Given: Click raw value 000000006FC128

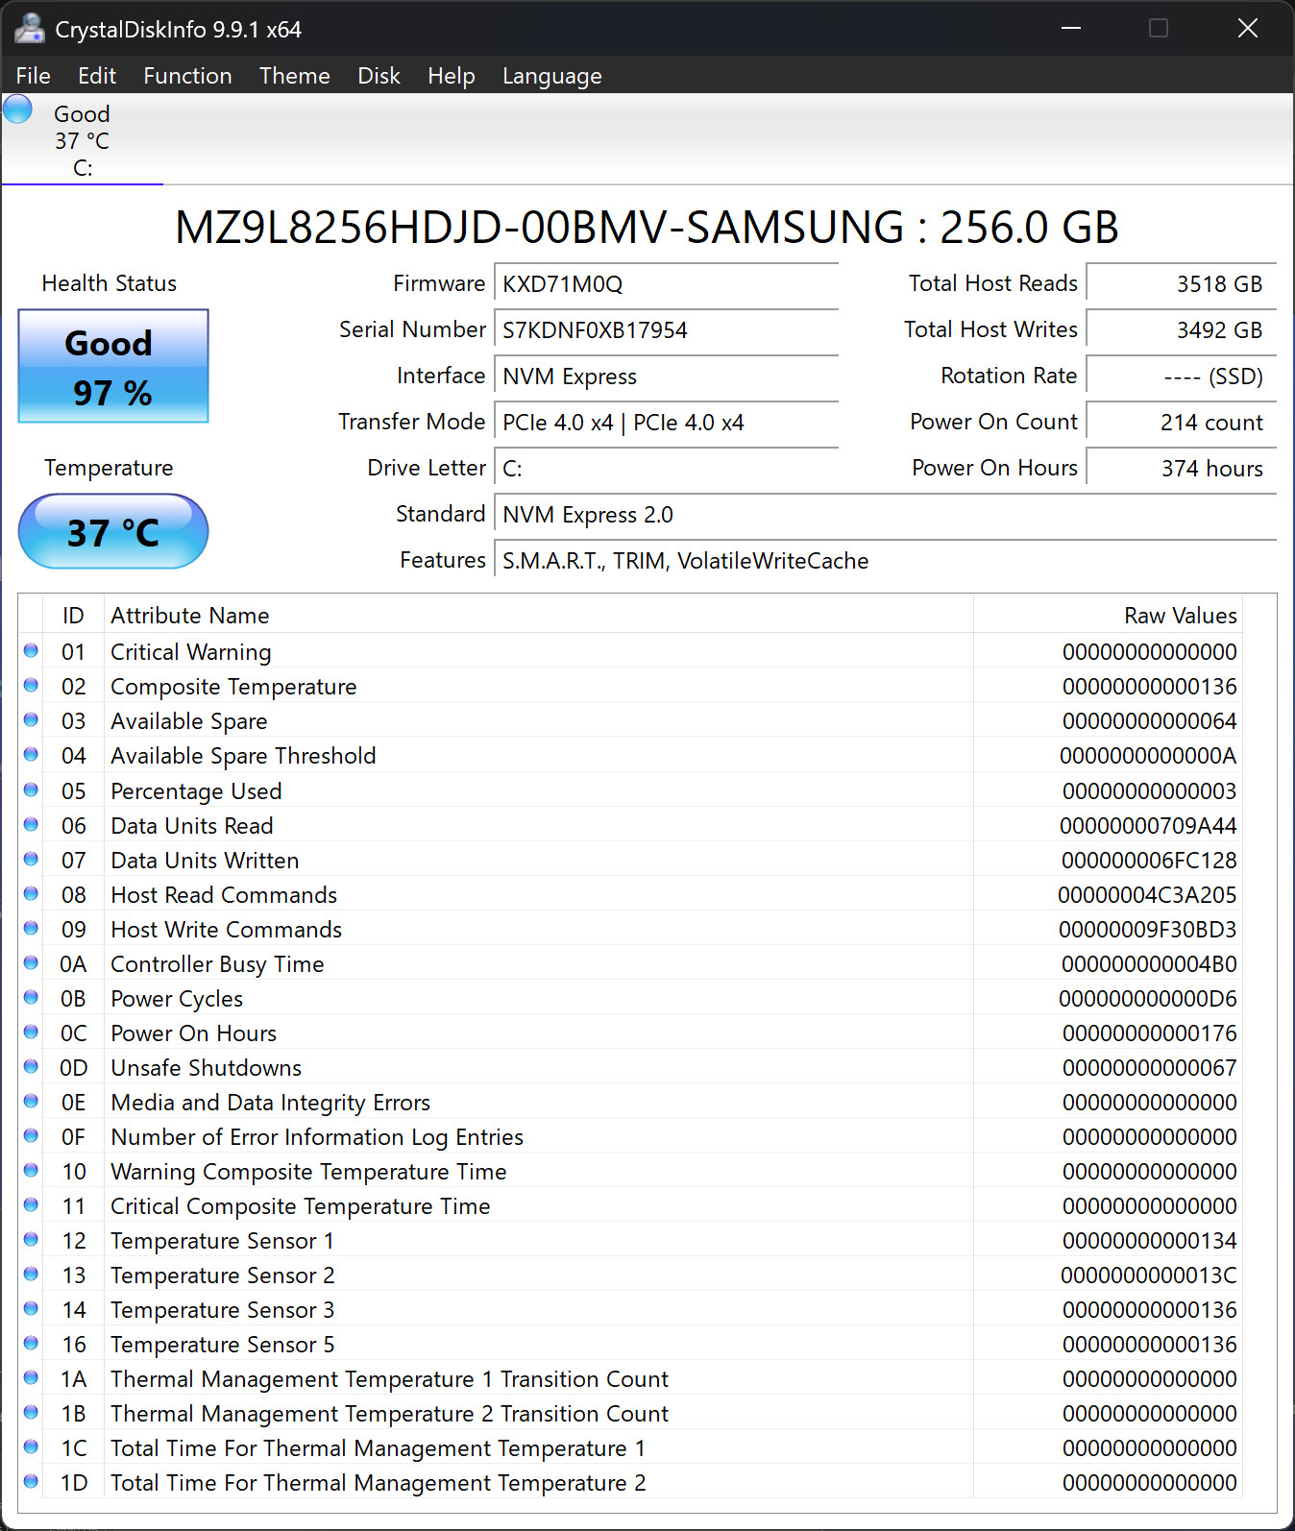Looking at the screenshot, I should click(x=1149, y=861).
